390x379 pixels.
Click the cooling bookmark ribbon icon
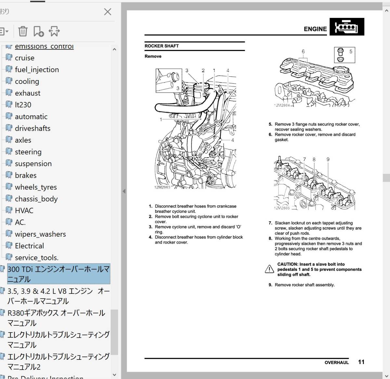(x=9, y=81)
